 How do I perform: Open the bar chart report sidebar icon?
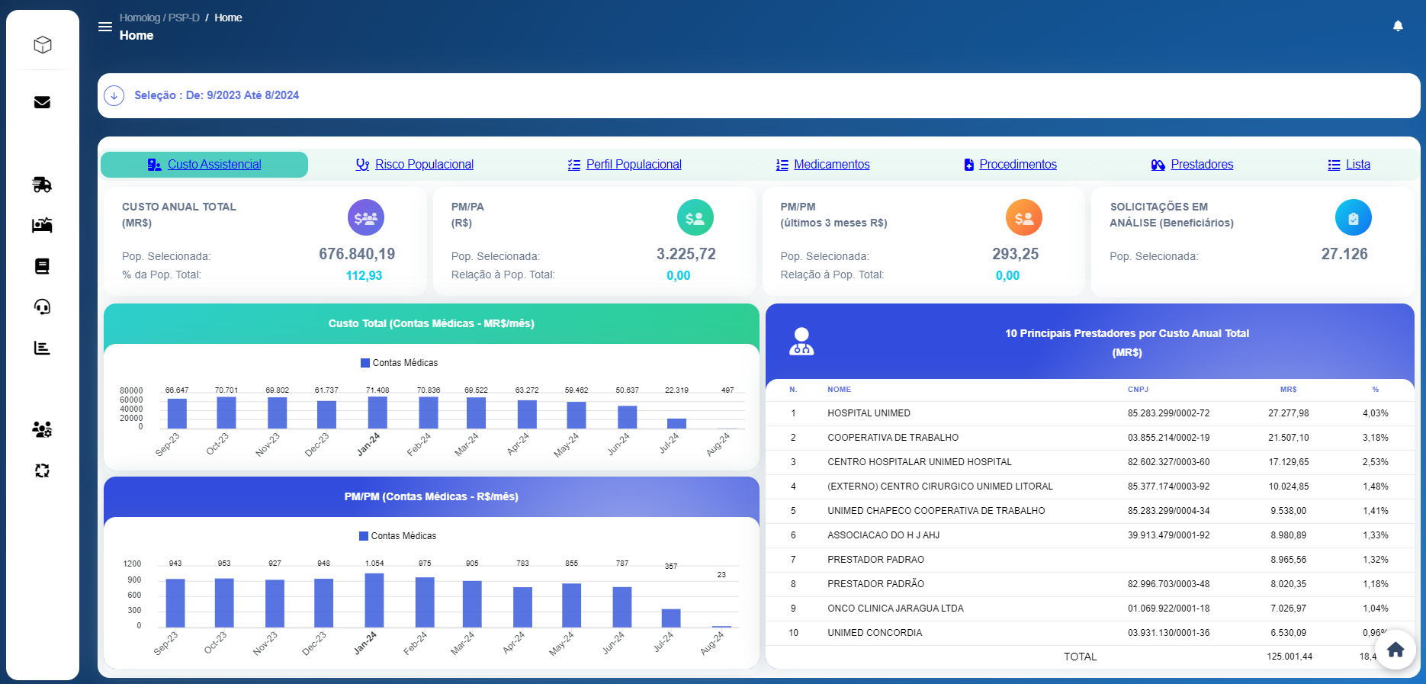43,348
